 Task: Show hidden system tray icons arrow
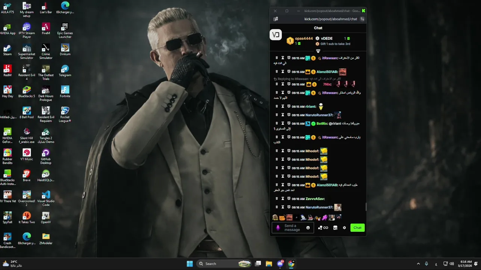418,264
